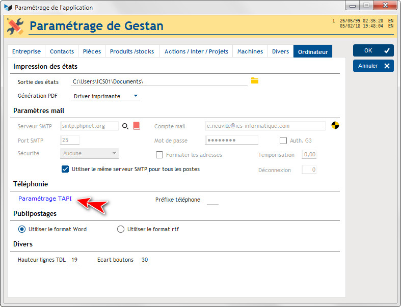Open the Produits /stocks tab
The image size is (401, 307).
tap(132, 51)
